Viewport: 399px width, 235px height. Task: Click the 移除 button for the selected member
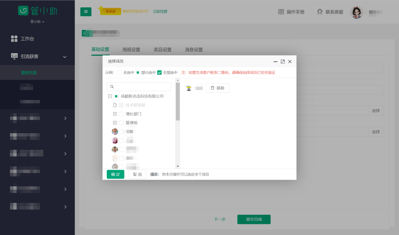(218, 88)
